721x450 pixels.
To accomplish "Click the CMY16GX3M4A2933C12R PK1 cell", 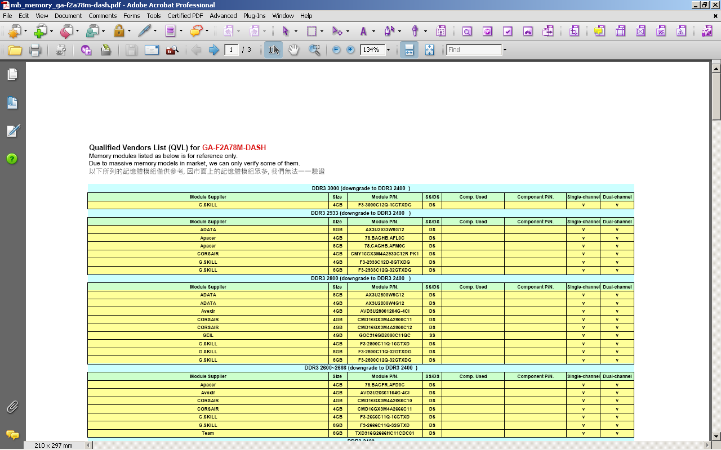I will click(x=385, y=254).
